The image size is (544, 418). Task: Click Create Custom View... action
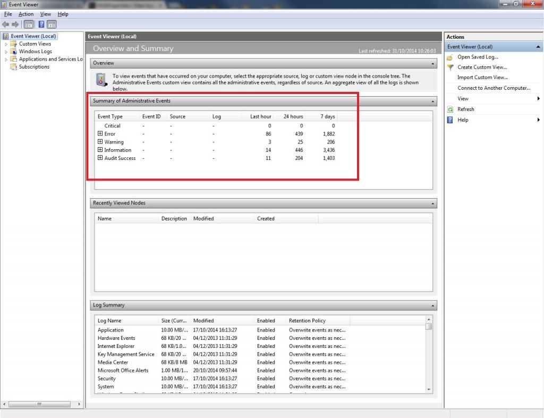[482, 67]
